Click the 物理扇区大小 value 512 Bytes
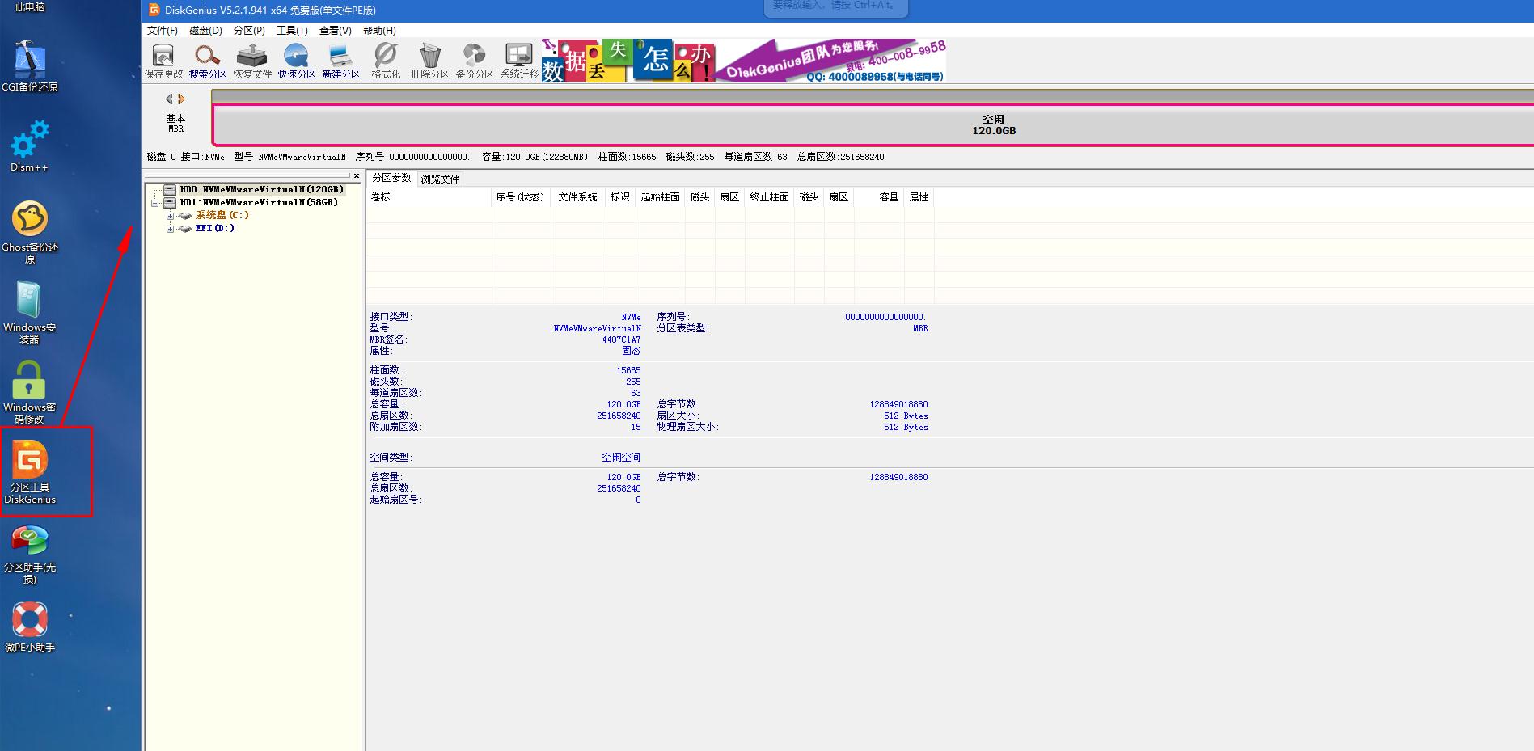The height and width of the screenshot is (751, 1534). (906, 427)
